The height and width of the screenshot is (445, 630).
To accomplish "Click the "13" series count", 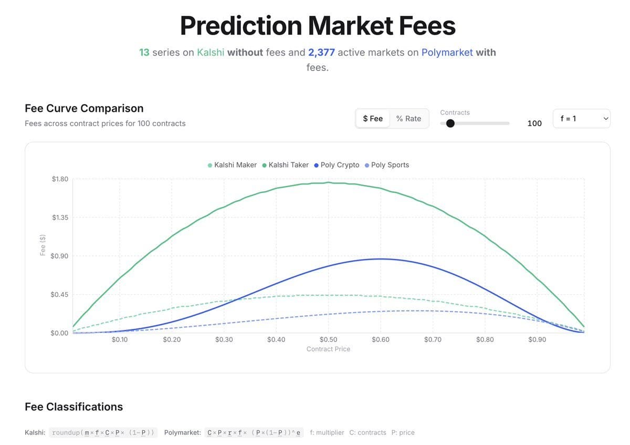I will click(144, 52).
